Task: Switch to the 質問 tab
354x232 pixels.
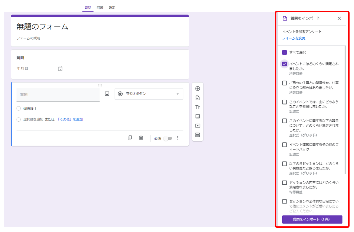Action: [88, 7]
